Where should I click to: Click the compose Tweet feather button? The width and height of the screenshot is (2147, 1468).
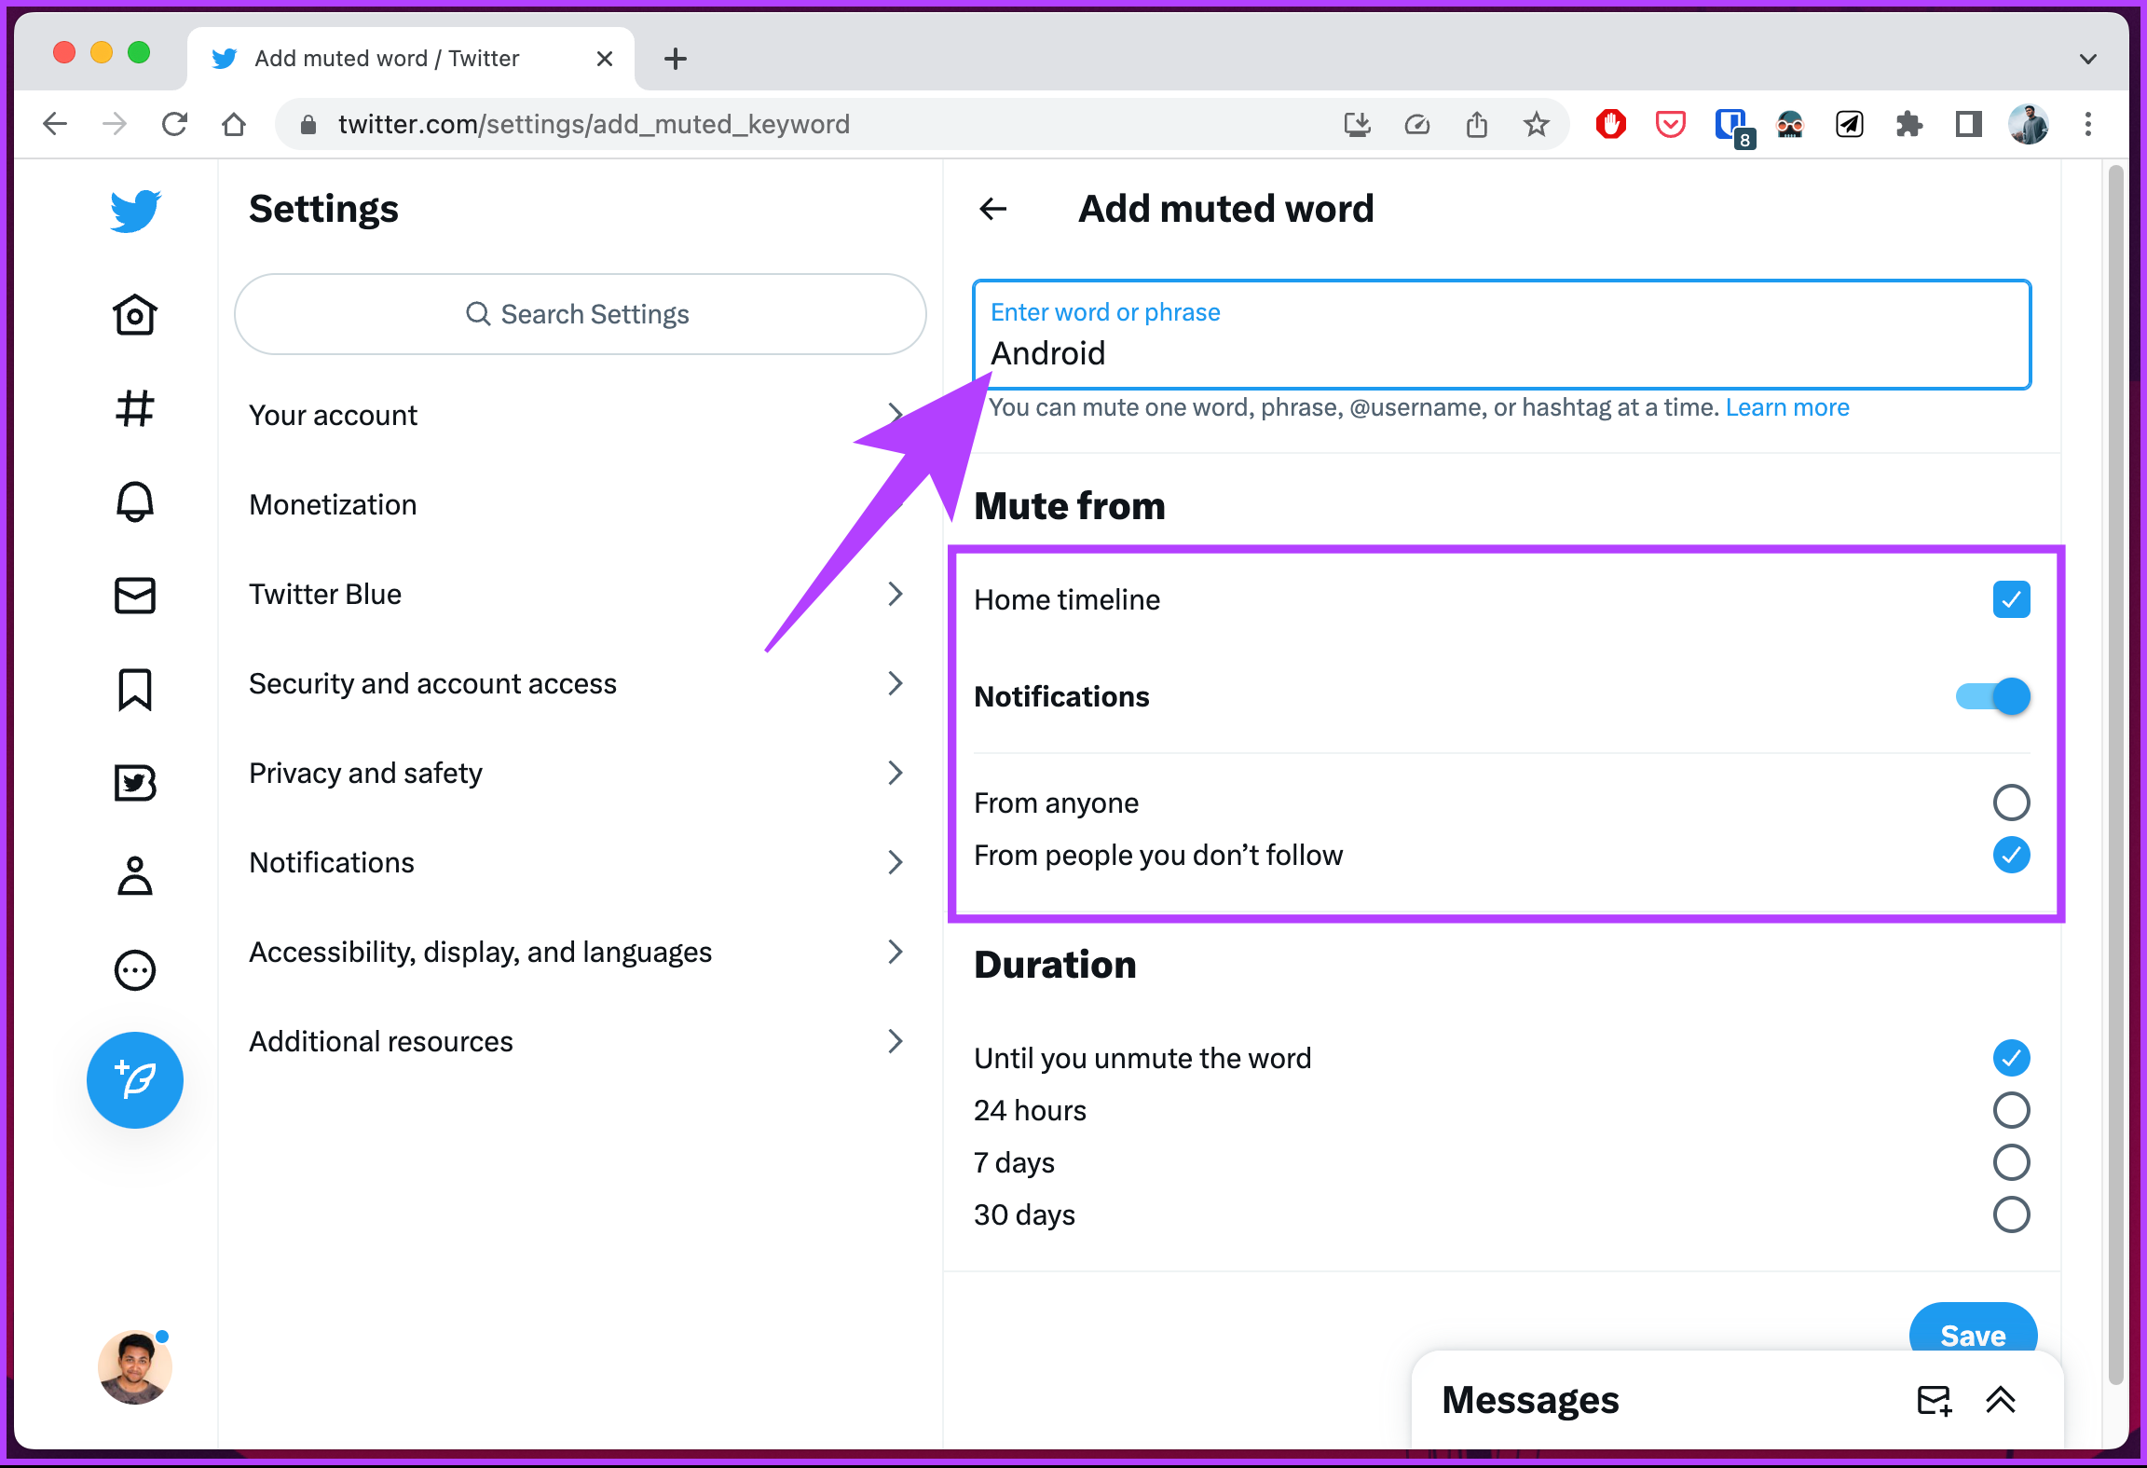pyautogui.click(x=135, y=1080)
